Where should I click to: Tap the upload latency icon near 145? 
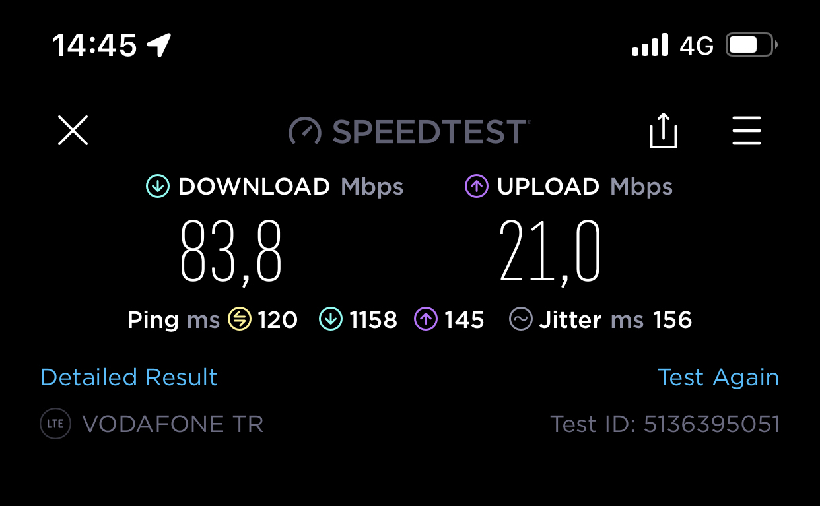click(x=426, y=320)
